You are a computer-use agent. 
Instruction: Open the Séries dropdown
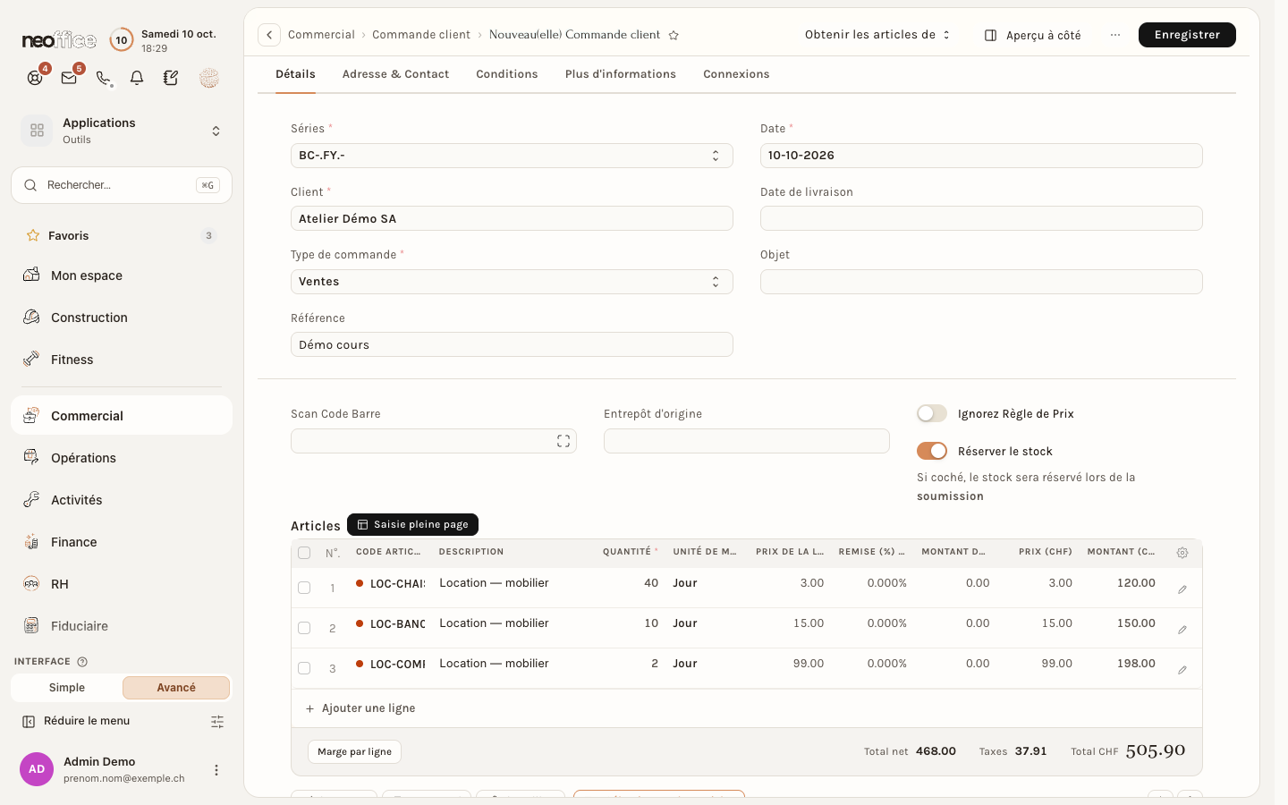click(x=512, y=156)
